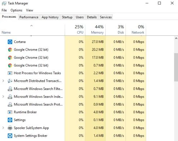Open the View menu

tap(30, 10)
